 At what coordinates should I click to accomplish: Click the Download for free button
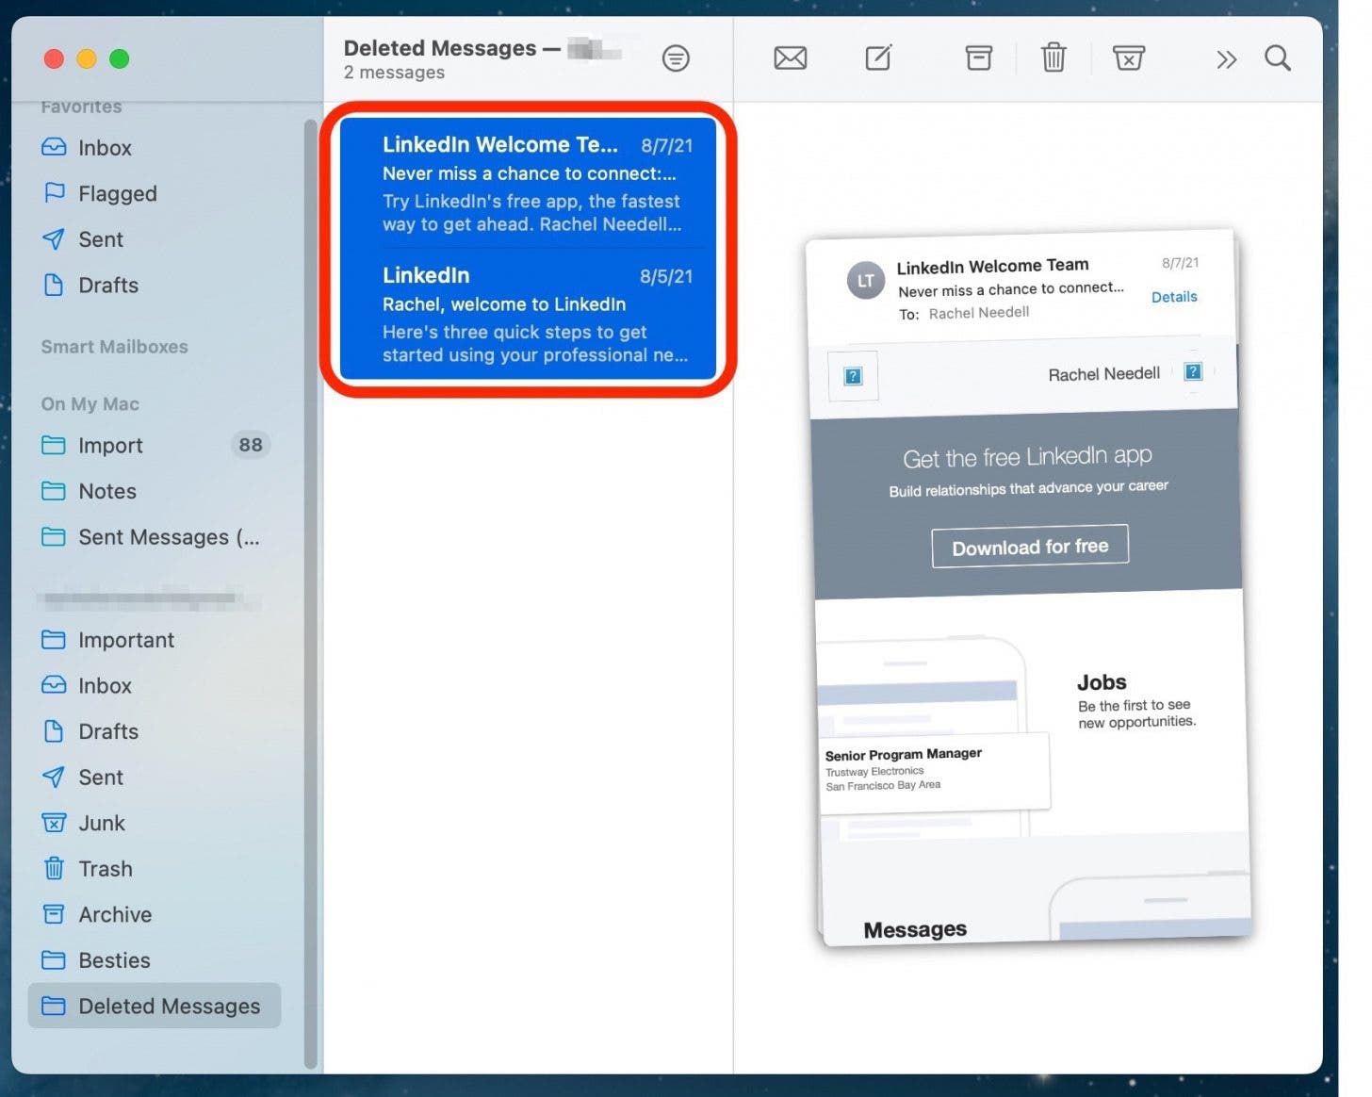tap(1030, 547)
